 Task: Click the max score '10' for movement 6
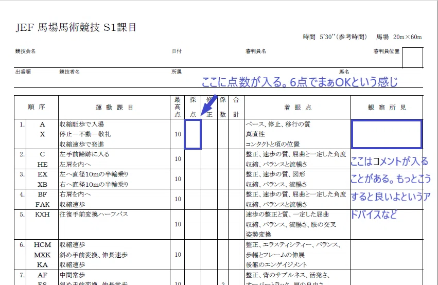(178, 255)
